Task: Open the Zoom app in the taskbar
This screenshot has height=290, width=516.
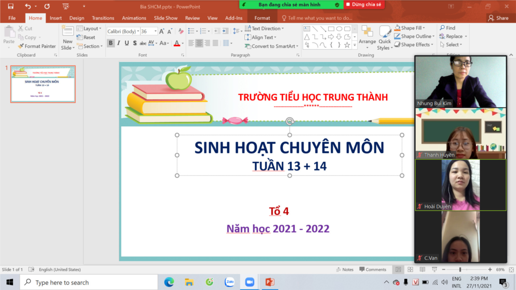Action: (x=249, y=282)
